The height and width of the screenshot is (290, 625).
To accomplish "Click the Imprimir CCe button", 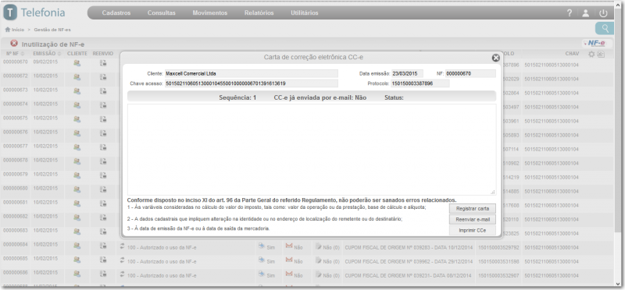I will [473, 231].
